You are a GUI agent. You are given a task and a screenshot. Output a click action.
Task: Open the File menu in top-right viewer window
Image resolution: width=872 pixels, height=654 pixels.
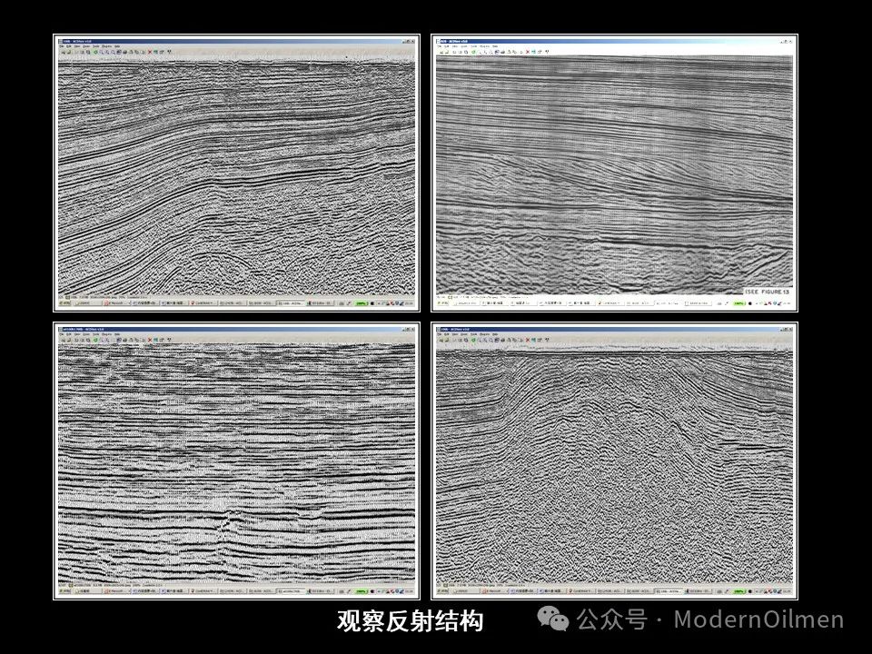439,46
